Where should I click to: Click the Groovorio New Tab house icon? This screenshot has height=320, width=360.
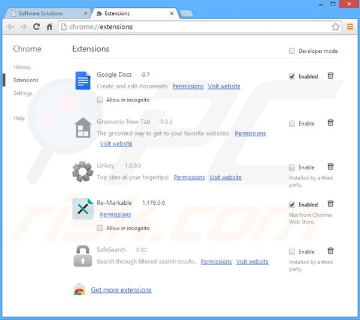(83, 127)
